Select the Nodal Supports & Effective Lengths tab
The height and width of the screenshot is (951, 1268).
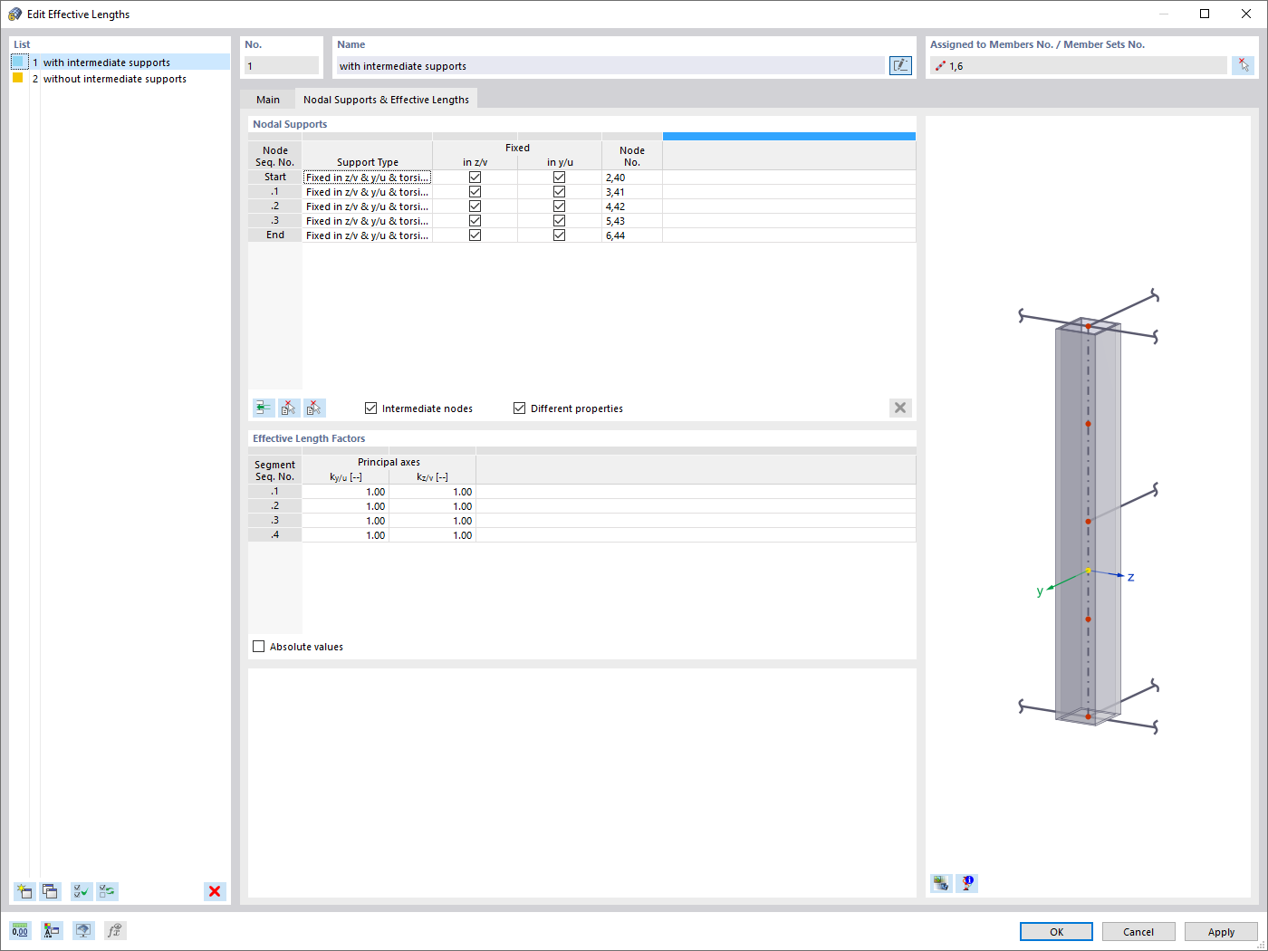coord(386,99)
